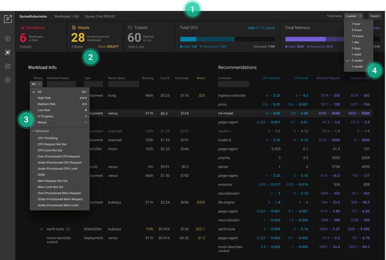
Task: Select Over-Provisioned CPU Request filter
Action: tap(60, 156)
